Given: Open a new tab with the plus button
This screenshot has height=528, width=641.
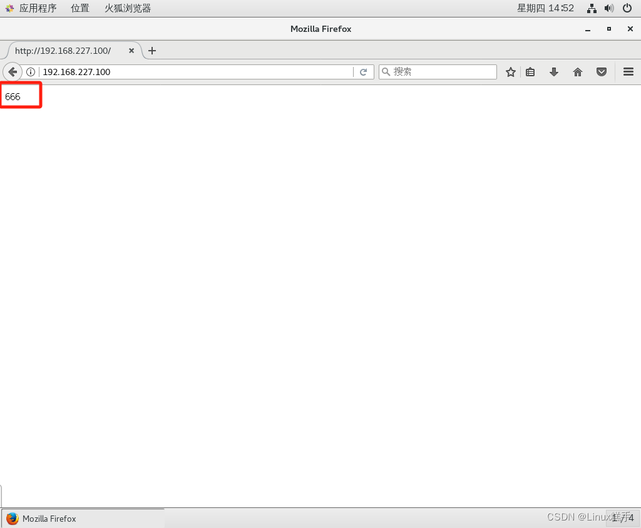Looking at the screenshot, I should pos(152,51).
